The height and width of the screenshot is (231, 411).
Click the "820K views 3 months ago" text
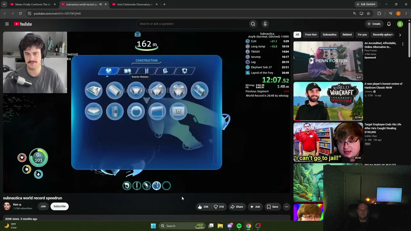(21, 219)
